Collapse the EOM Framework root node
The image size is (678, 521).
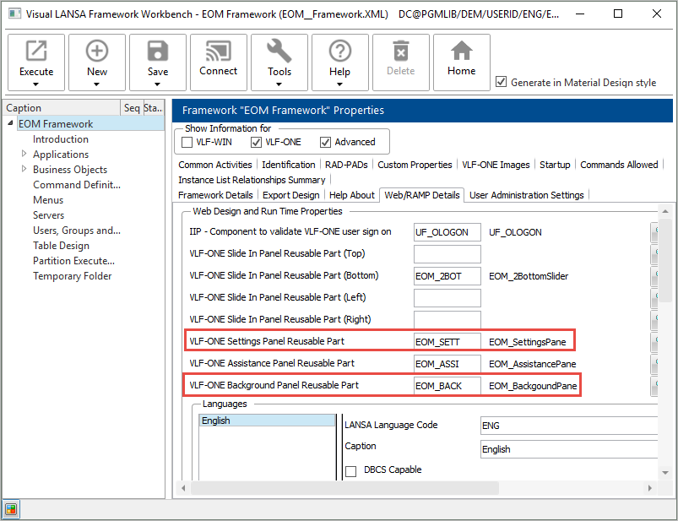pos(11,124)
